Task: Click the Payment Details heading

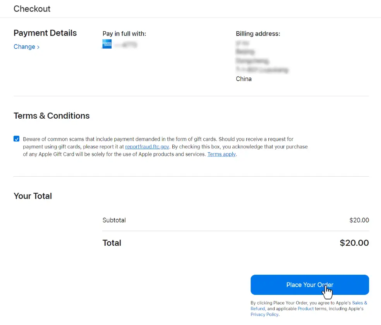Action: coord(45,33)
